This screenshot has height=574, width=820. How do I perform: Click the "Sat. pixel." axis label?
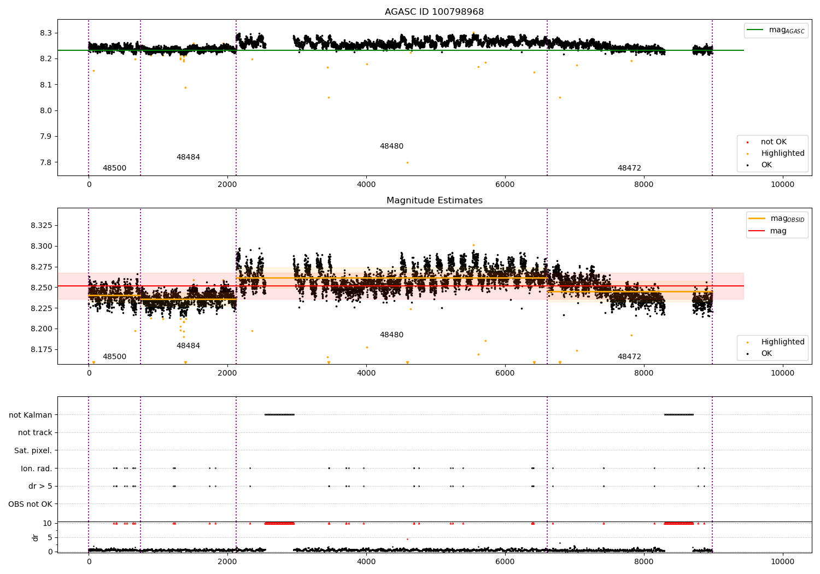[x=33, y=451]
